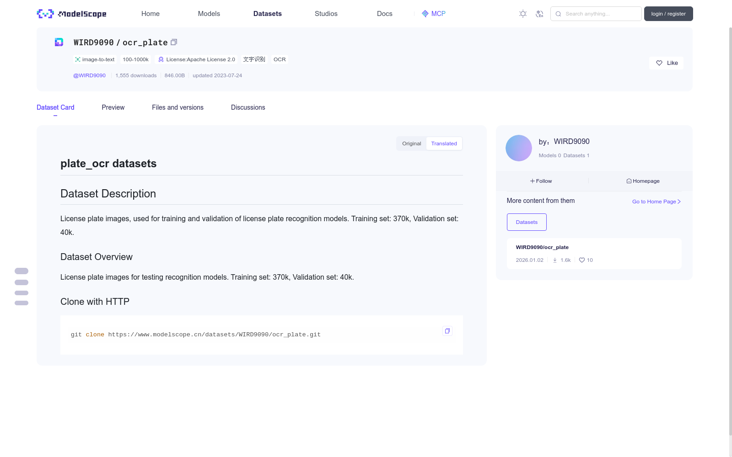Click the 文字识别 tag
This screenshot has height=457, width=732.
pyautogui.click(x=254, y=59)
